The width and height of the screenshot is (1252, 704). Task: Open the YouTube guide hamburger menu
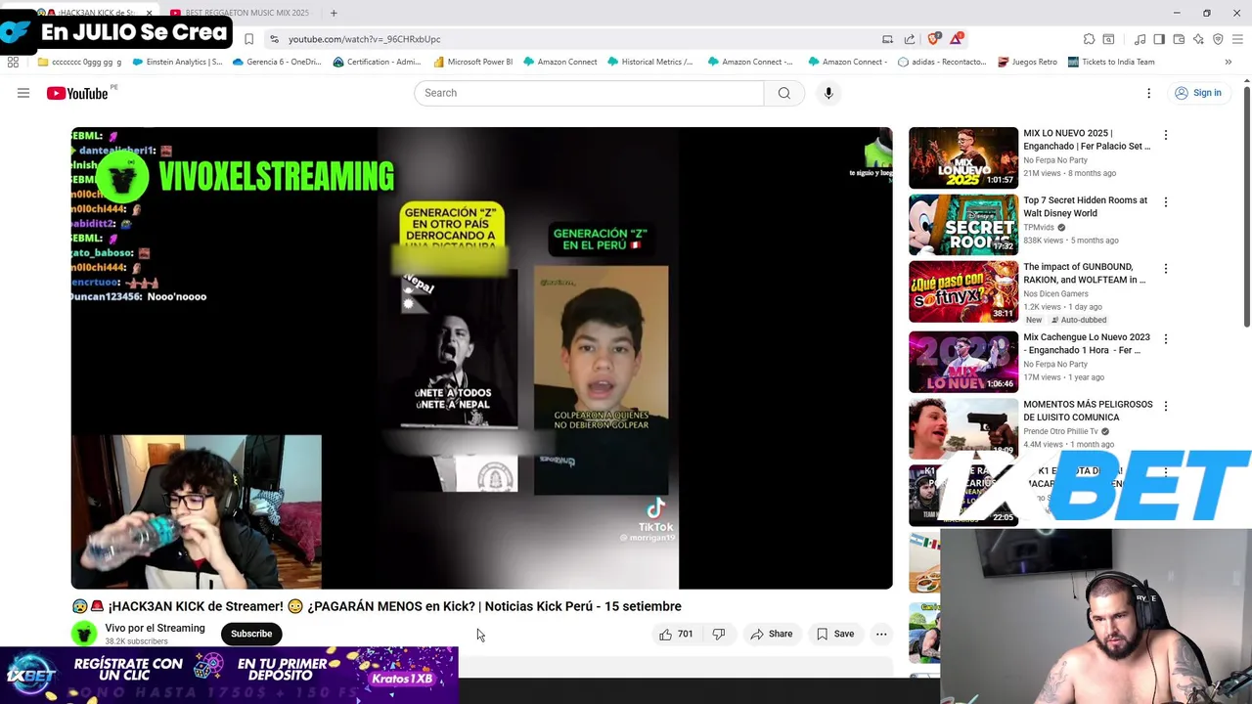[x=23, y=93]
